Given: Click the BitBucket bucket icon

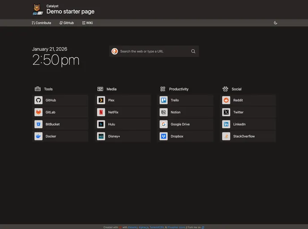Looking at the screenshot, I should click(x=38, y=124).
